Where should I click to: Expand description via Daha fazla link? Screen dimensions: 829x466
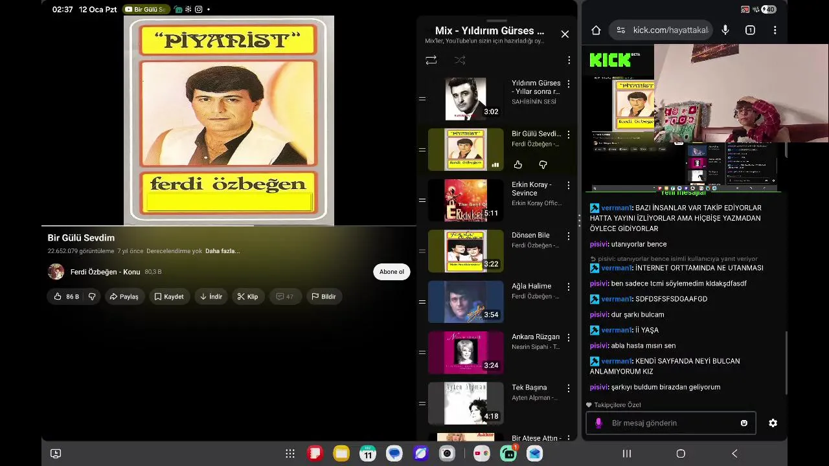click(222, 251)
